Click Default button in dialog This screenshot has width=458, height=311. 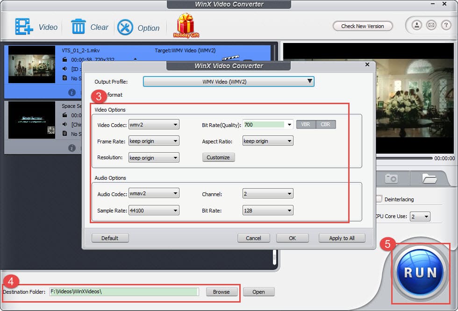pyautogui.click(x=110, y=238)
